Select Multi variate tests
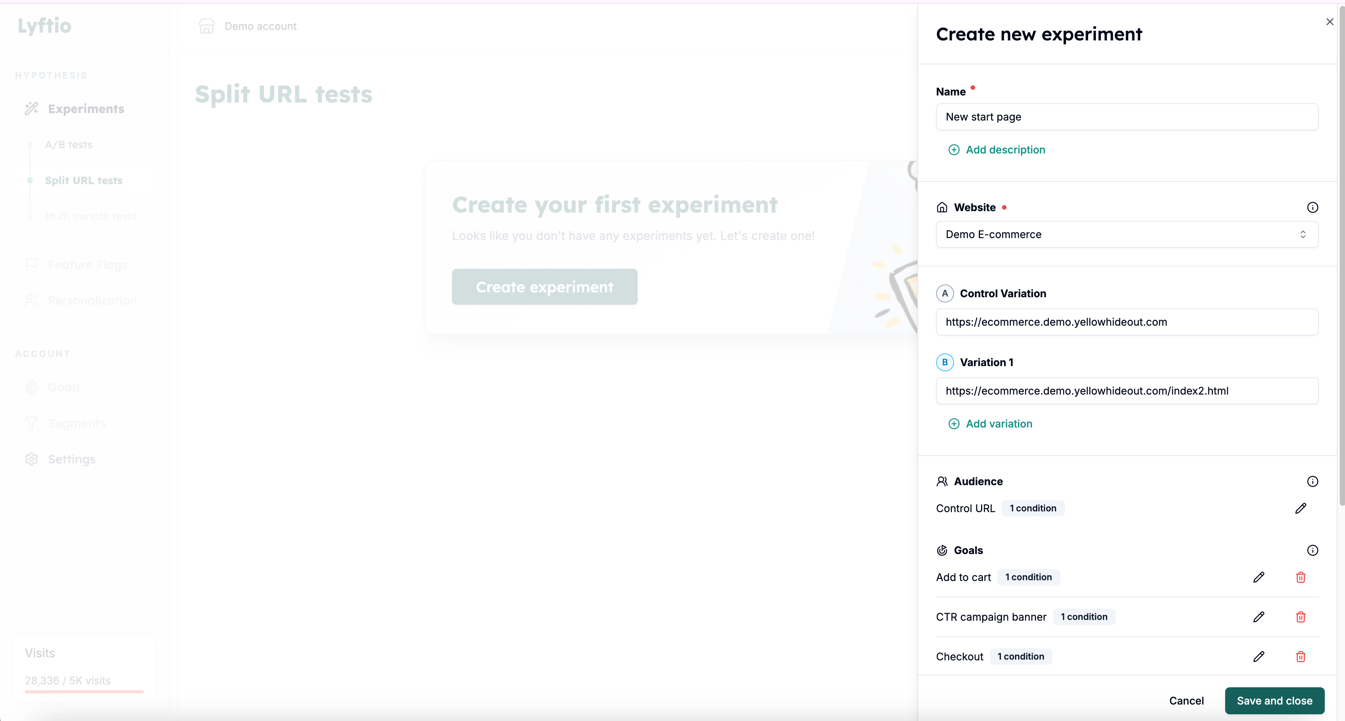This screenshot has width=1345, height=721. click(91, 216)
